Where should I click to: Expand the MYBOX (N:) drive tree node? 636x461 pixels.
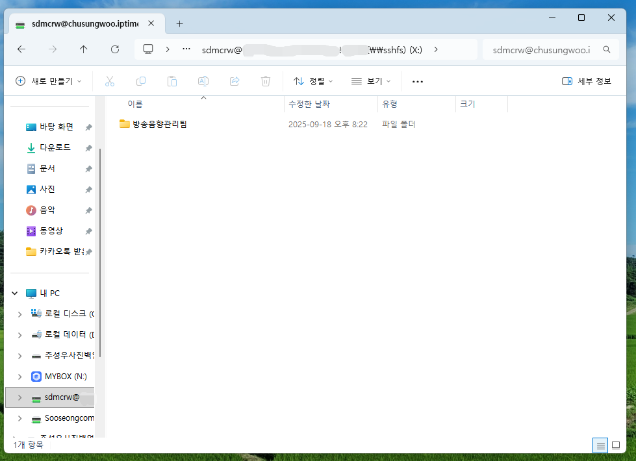19,377
